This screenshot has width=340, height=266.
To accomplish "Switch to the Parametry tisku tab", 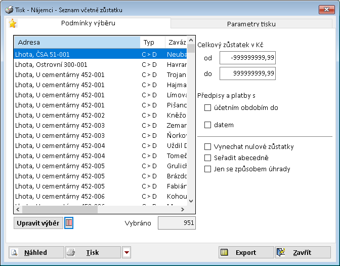I will coord(251,24).
